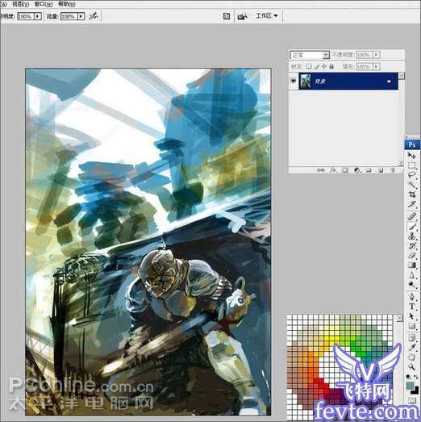Open the Brushes palette toggle icon
Screen dimensions: 421x422
click(x=227, y=16)
